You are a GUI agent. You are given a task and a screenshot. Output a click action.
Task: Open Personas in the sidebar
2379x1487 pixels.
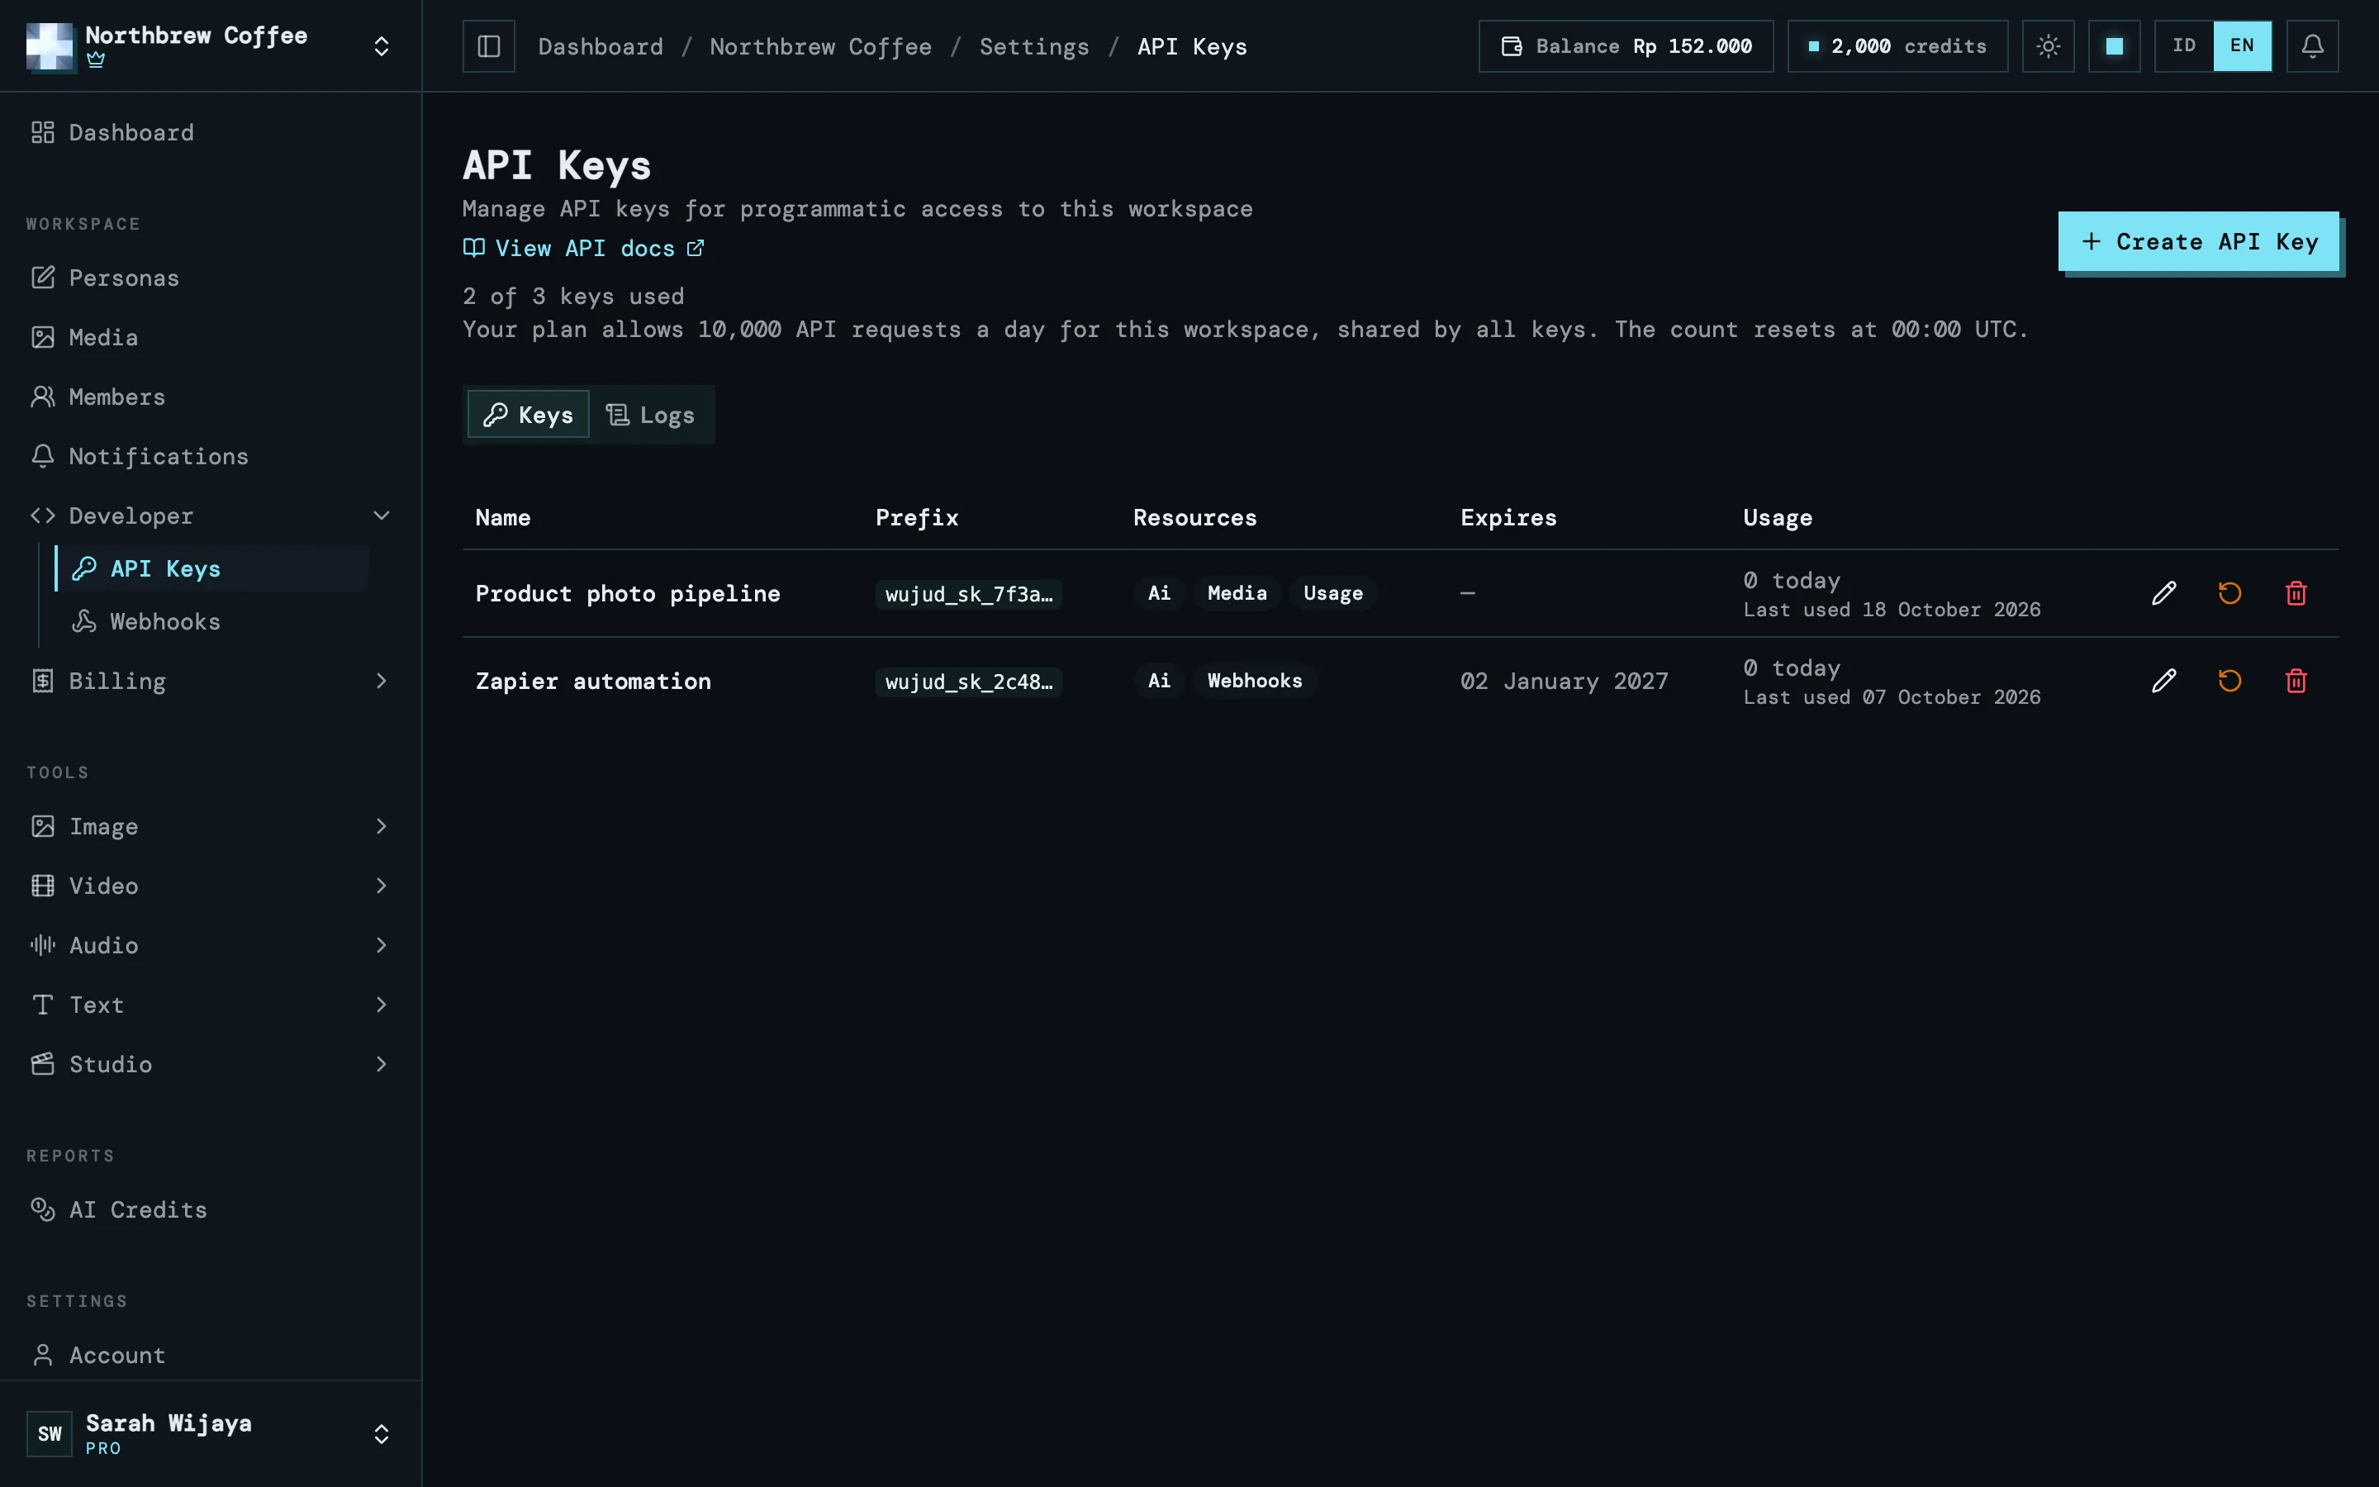tap(211, 278)
